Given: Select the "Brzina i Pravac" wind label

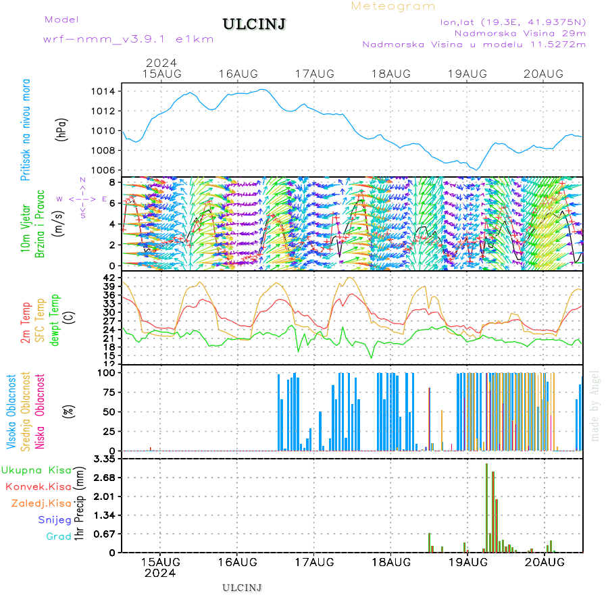Looking at the screenshot, I should click(40, 224).
